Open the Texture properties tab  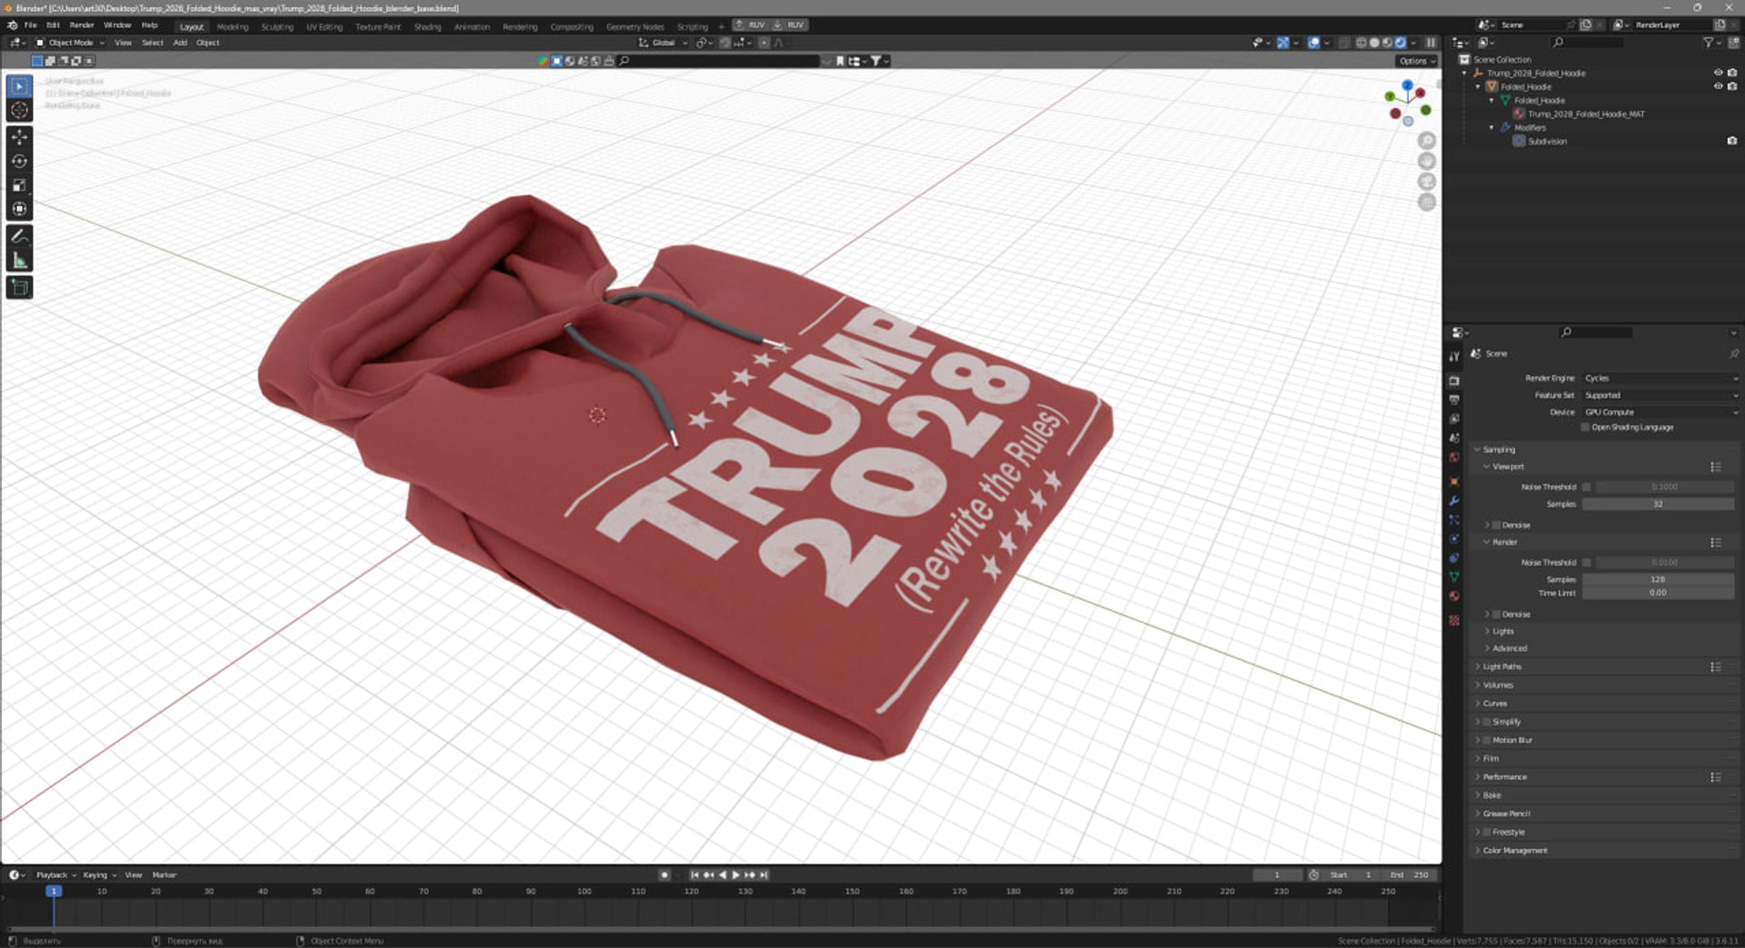coord(1454,620)
